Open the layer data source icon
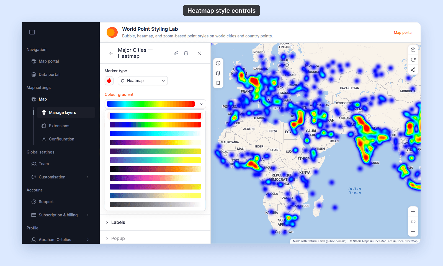The width and height of the screenshot is (443, 266). coord(186,53)
